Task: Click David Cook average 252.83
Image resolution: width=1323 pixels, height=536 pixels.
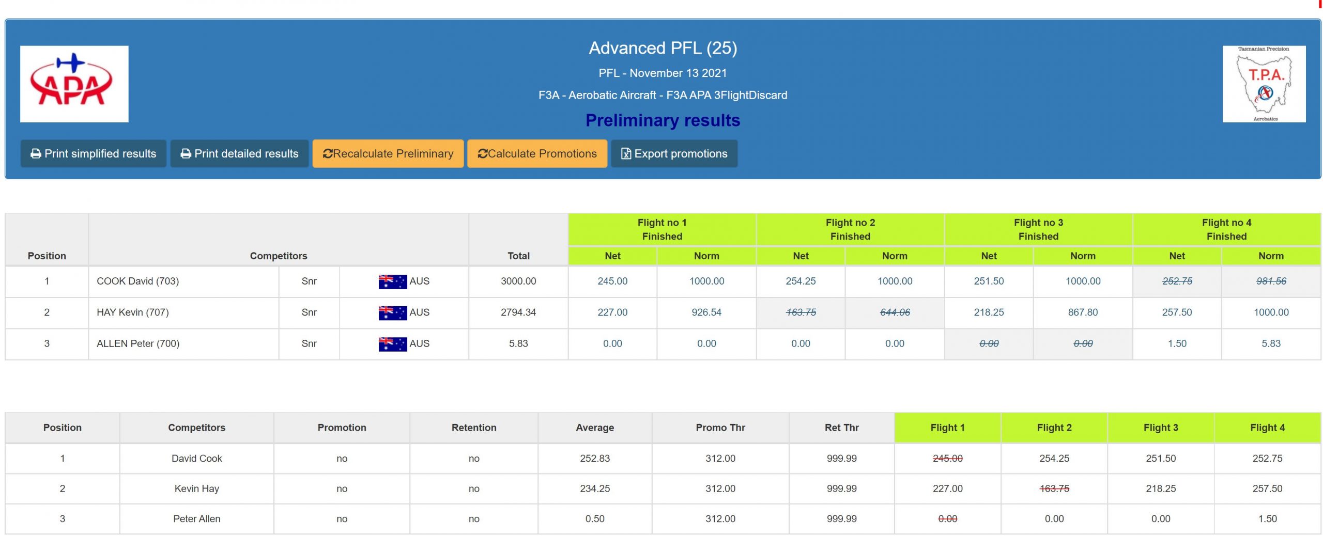Action: [595, 459]
